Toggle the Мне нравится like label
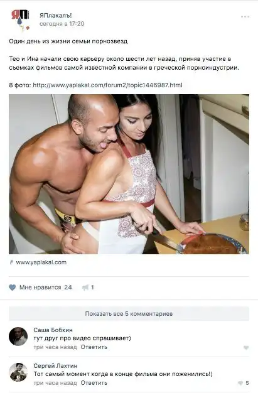 pyautogui.click(x=40, y=288)
